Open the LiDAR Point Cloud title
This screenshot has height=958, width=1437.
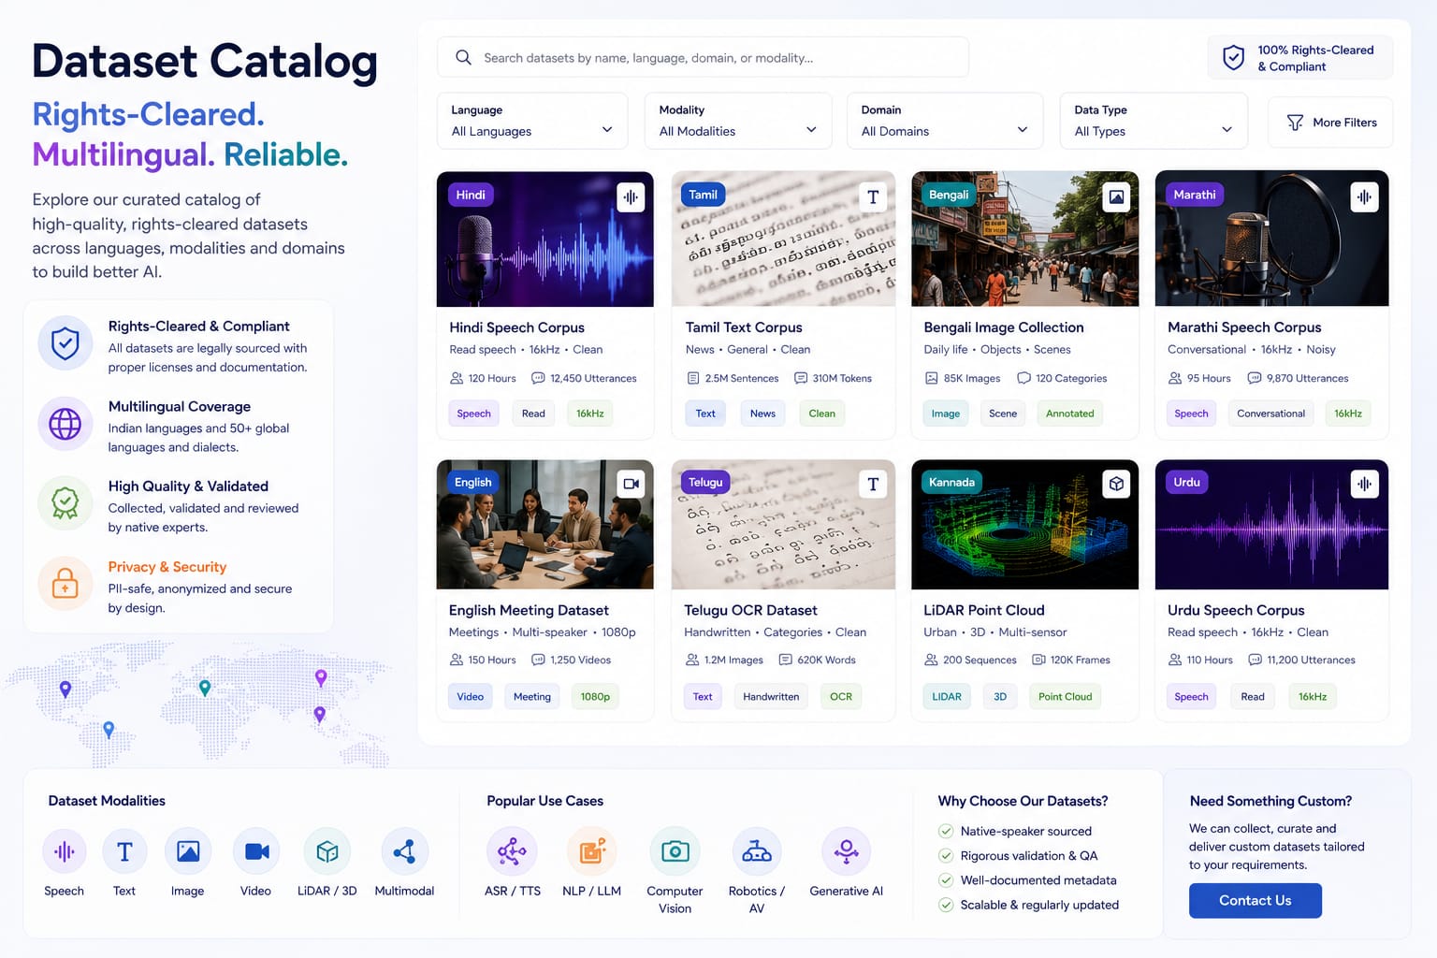pyautogui.click(x=984, y=610)
